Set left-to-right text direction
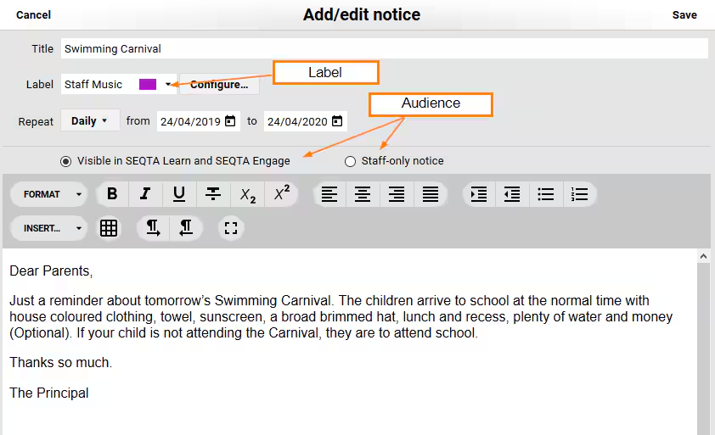Image resolution: width=715 pixels, height=435 pixels. pos(153,228)
